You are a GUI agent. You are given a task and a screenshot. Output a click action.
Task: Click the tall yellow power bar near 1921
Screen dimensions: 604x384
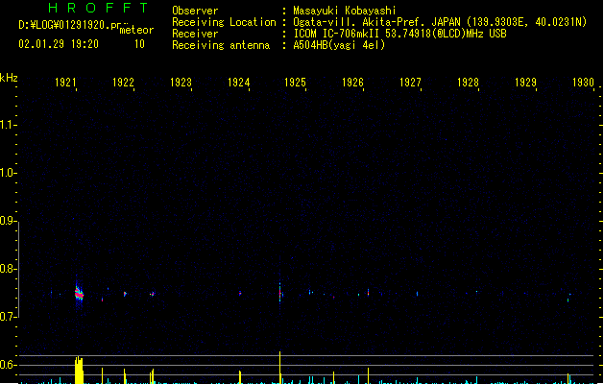pos(79,371)
